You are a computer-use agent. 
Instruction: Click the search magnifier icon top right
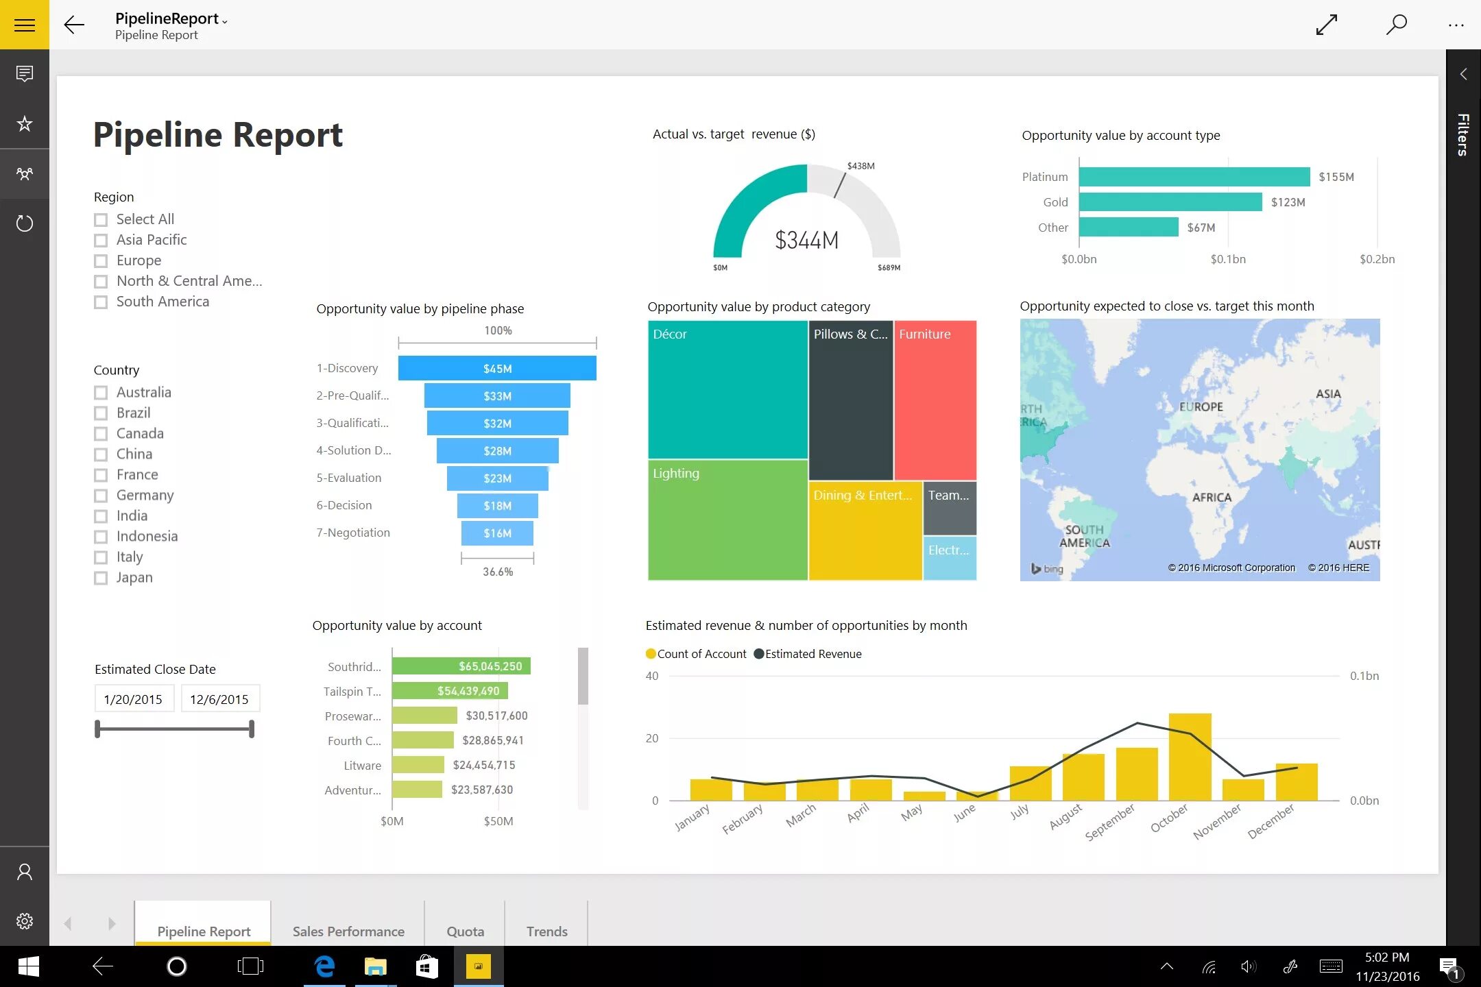(x=1394, y=24)
